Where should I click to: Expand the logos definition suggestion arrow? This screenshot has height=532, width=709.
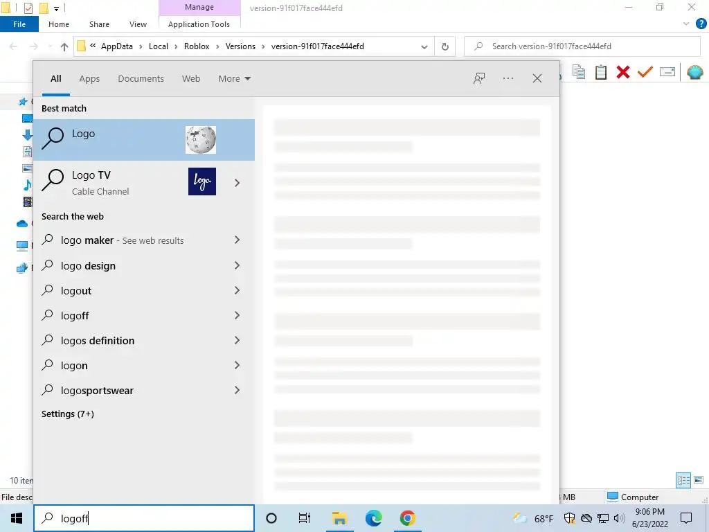pos(237,340)
